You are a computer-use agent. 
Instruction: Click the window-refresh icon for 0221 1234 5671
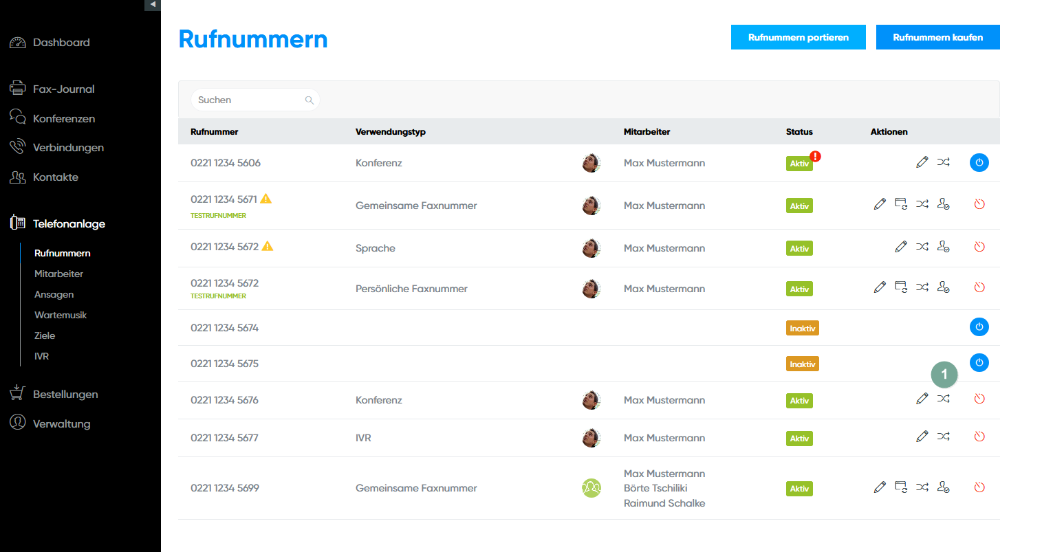[x=900, y=204]
